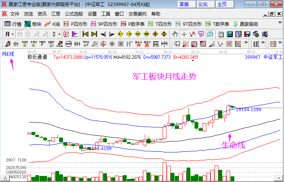Click the yellow diamond horizontal compress icon

pos(146,34)
